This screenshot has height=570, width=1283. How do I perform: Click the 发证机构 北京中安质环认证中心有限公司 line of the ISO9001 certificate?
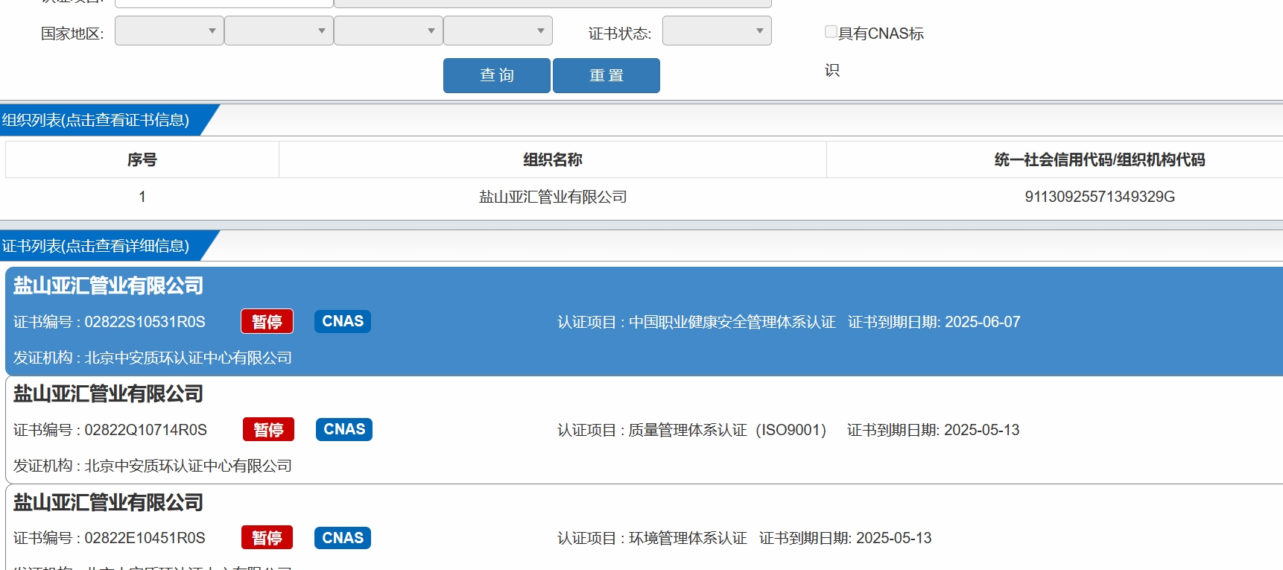(153, 466)
